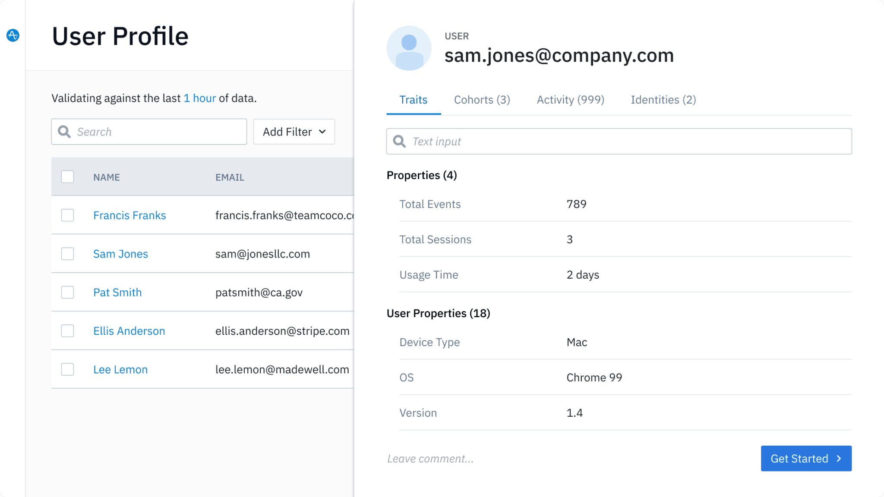Toggle the select-all checkbox in the table header
The image size is (884, 497).
click(x=67, y=176)
